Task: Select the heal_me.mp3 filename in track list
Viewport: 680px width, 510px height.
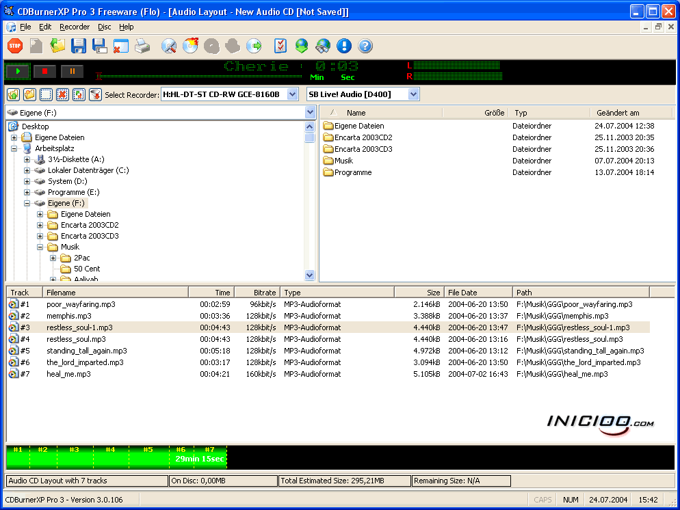Action: pos(68,374)
